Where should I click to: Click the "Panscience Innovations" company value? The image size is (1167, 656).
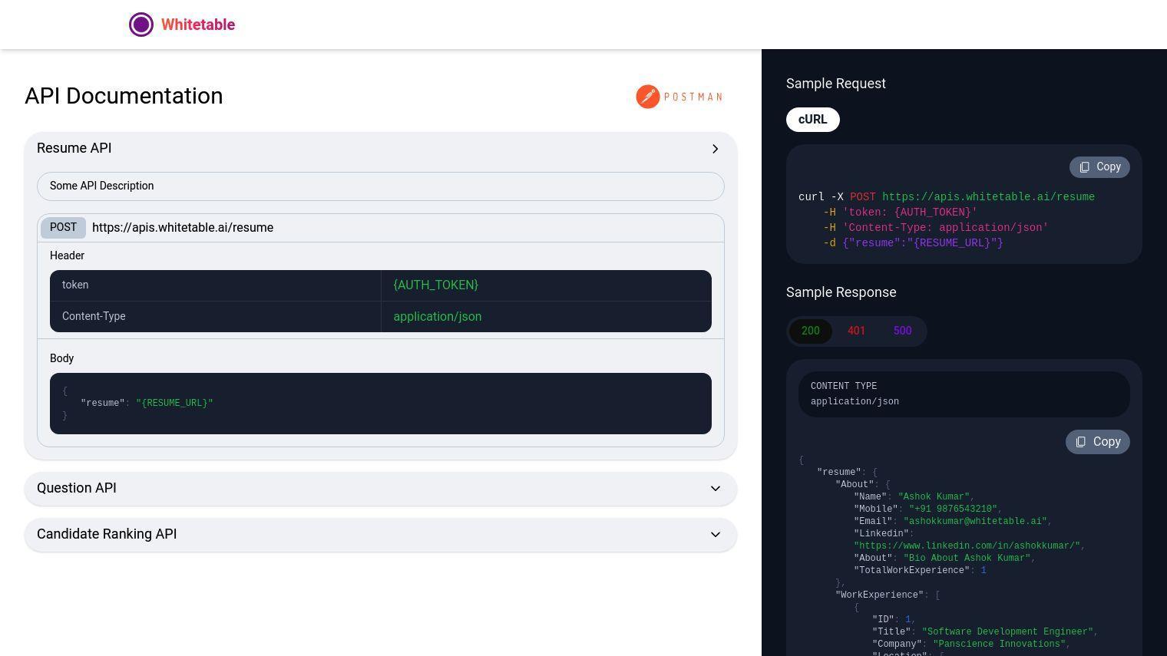998,644
